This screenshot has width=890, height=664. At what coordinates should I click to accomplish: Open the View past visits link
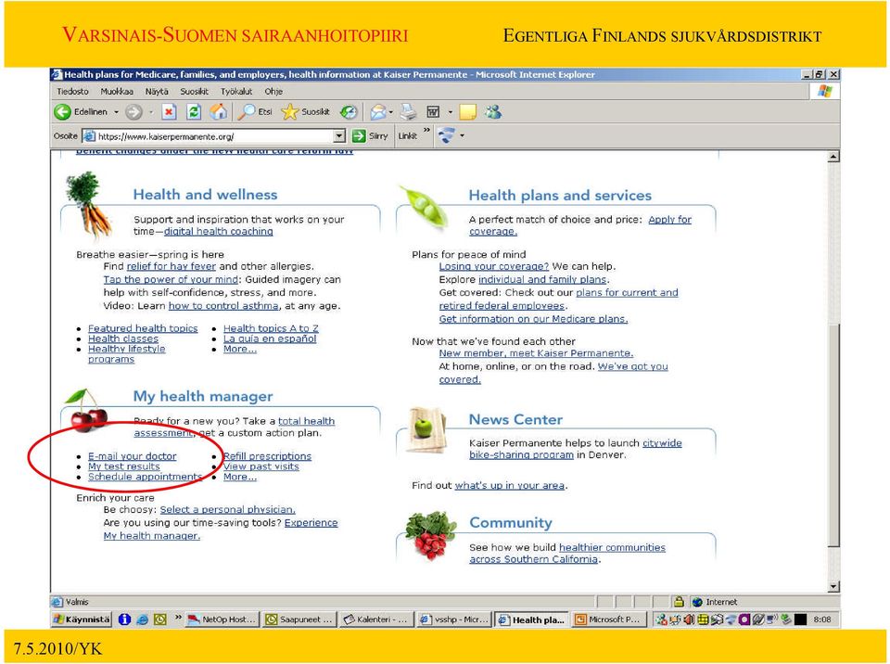click(x=261, y=466)
